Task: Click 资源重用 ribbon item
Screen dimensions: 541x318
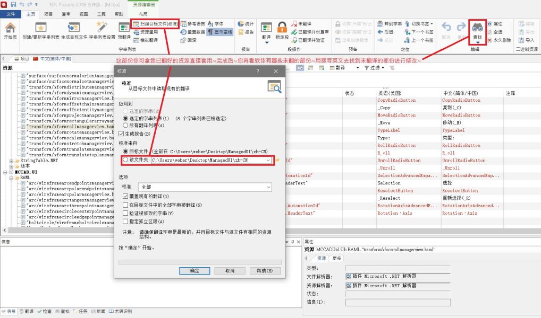Action: (146, 32)
